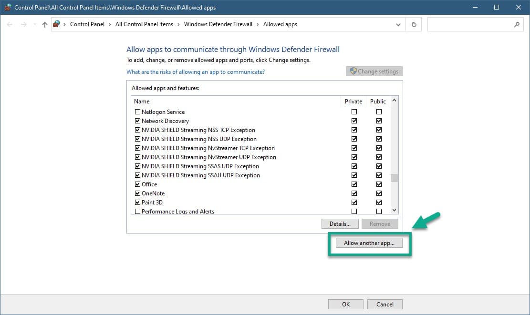The image size is (530, 315).
Task: Select NVIDIA SHIELD Streaming NvStreamer UDP Exception row
Action: tap(209, 157)
